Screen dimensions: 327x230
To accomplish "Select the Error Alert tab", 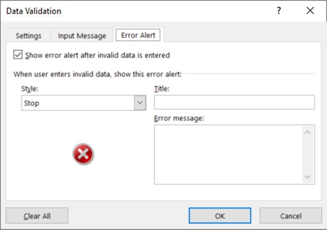I will (x=138, y=35).
